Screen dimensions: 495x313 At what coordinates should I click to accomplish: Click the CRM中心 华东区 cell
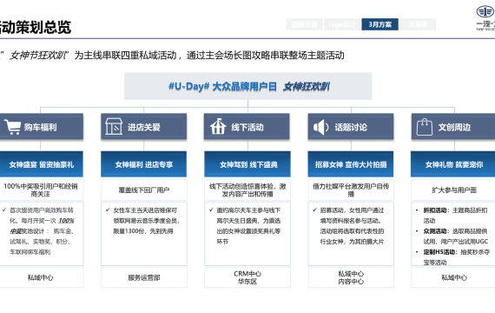coord(247,277)
